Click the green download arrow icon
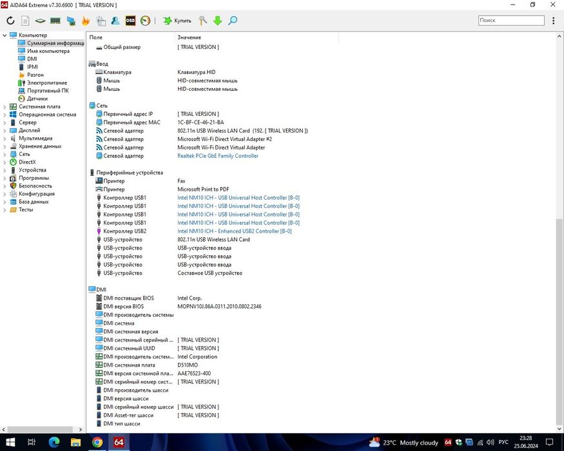The width and height of the screenshot is (564, 451). (x=218, y=21)
